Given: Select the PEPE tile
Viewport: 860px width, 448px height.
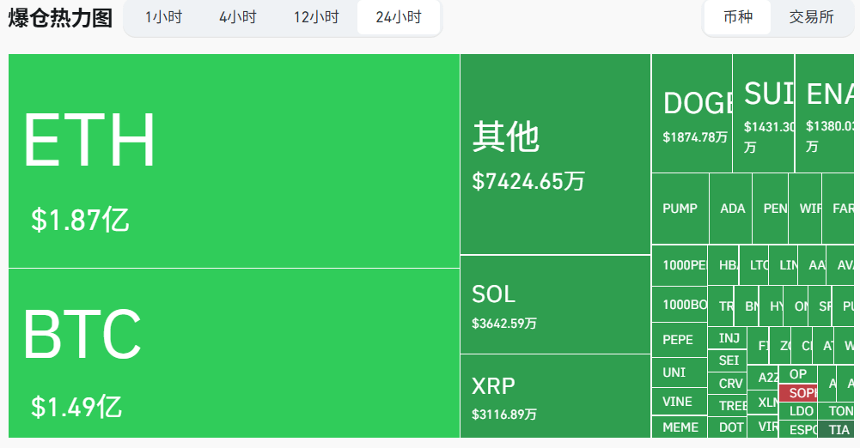Looking at the screenshot, I should click(680, 340).
